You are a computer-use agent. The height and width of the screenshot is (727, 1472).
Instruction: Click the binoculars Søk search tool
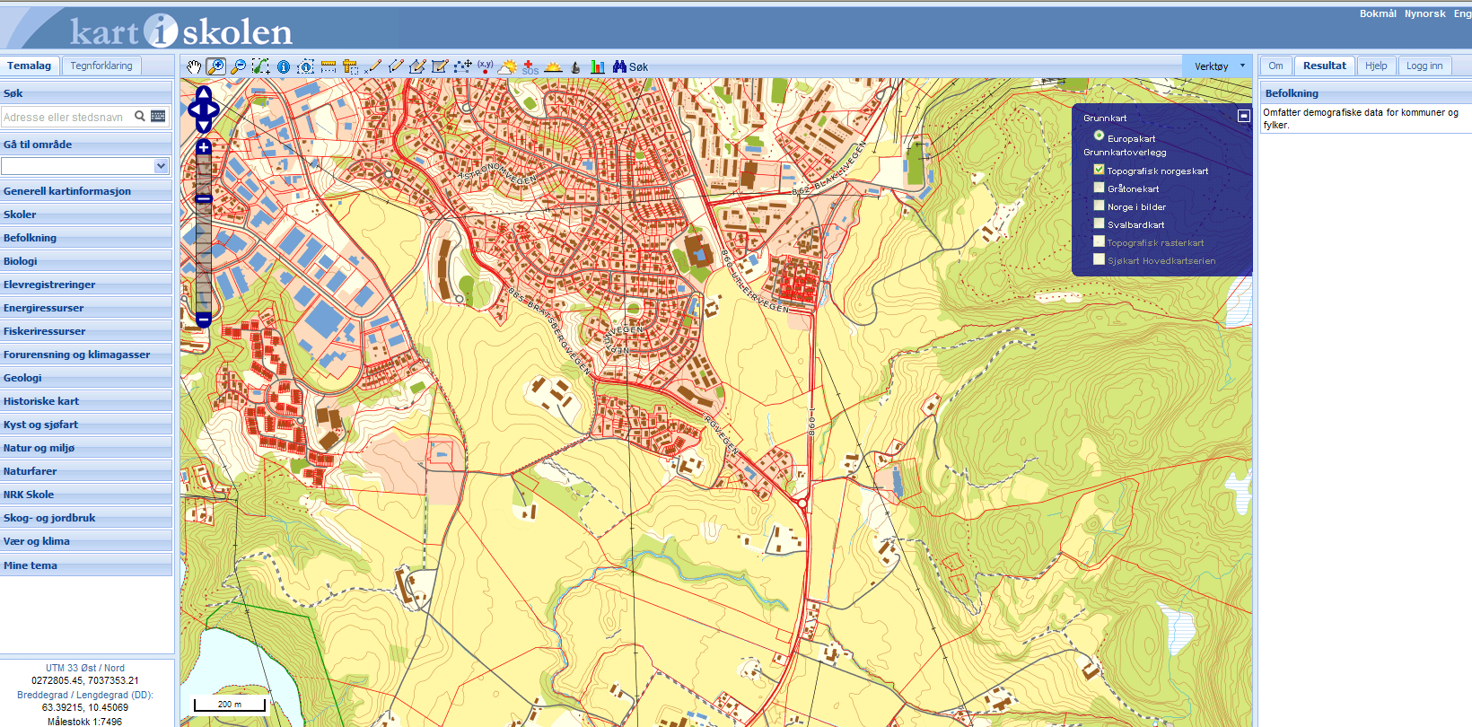pyautogui.click(x=630, y=66)
